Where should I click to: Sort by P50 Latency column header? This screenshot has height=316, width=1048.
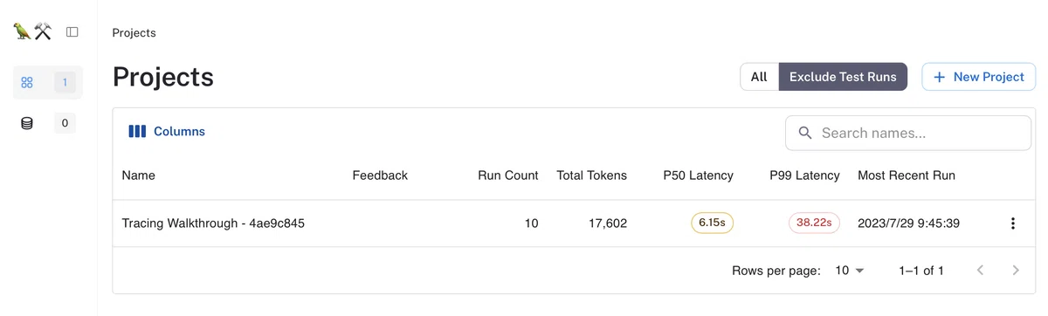point(699,175)
